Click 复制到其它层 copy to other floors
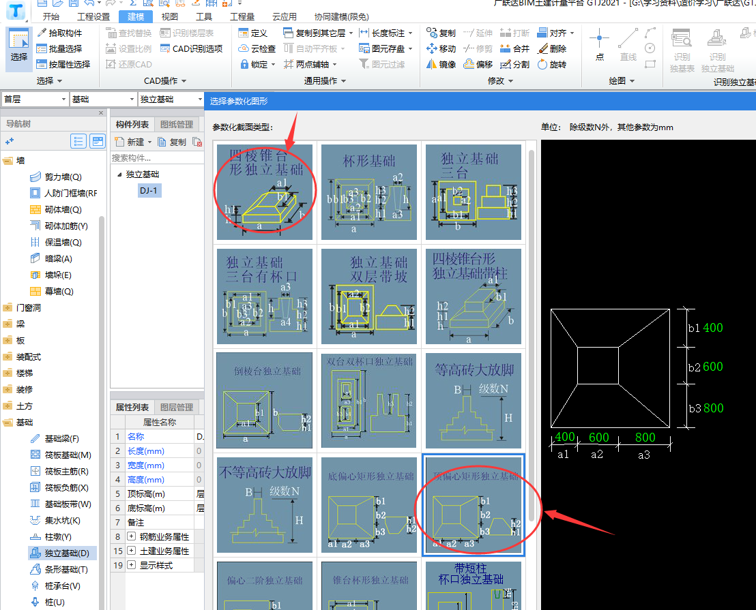756x610 pixels. [318, 33]
